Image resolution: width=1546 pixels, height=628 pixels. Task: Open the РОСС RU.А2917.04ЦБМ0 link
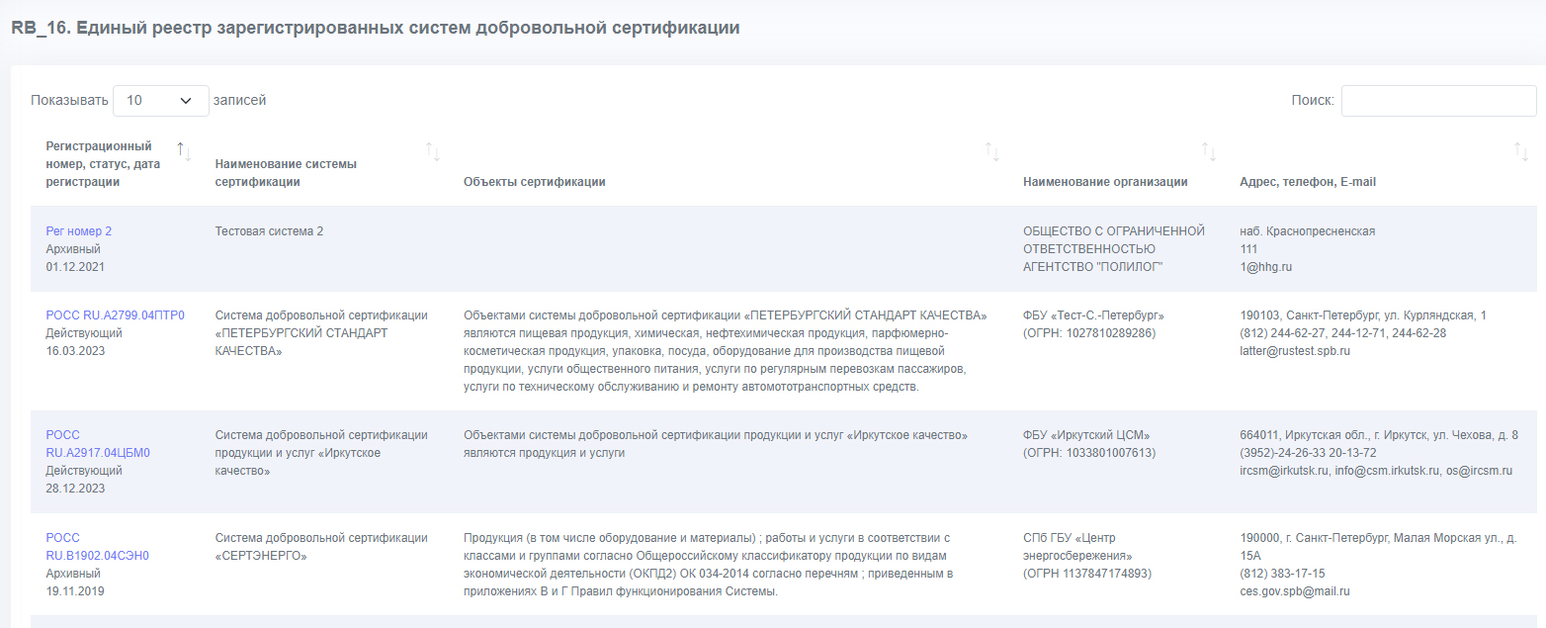[98, 444]
